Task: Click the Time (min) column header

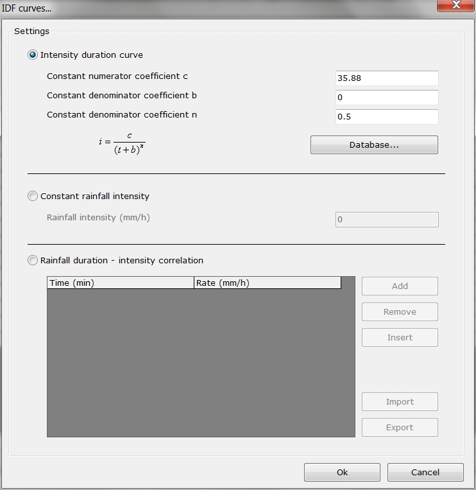Action: [120, 283]
